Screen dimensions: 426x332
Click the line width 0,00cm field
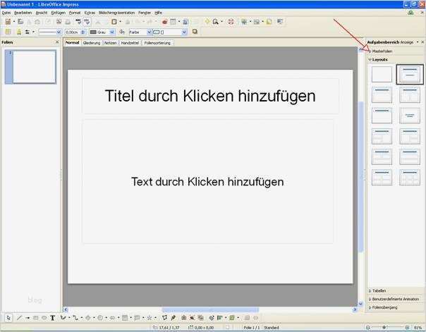73,32
